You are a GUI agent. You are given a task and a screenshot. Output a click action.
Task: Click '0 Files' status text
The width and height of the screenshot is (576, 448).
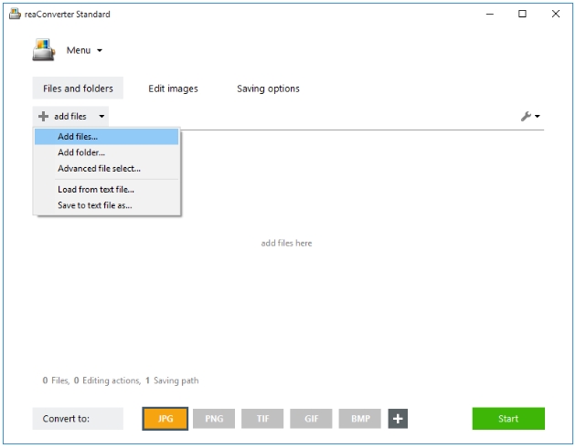[x=56, y=380]
